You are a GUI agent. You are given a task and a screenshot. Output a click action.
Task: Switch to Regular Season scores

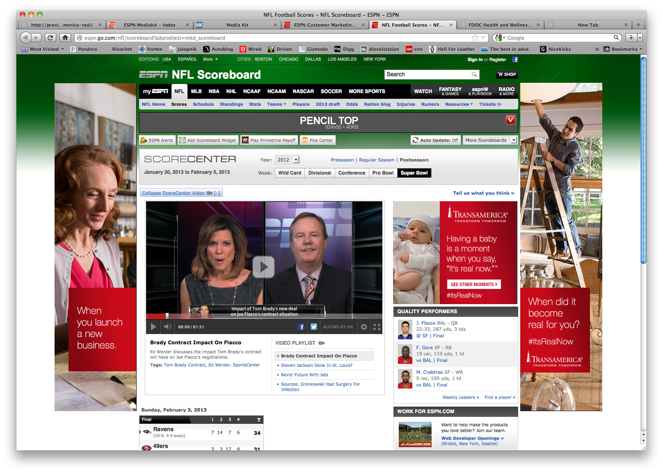click(377, 160)
